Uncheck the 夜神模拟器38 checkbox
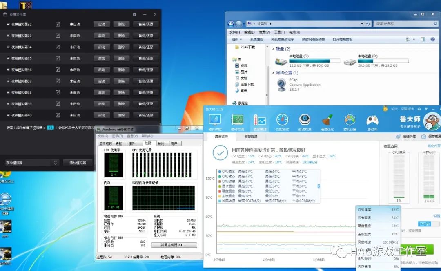The width and height of the screenshot is (441, 271). [8, 92]
